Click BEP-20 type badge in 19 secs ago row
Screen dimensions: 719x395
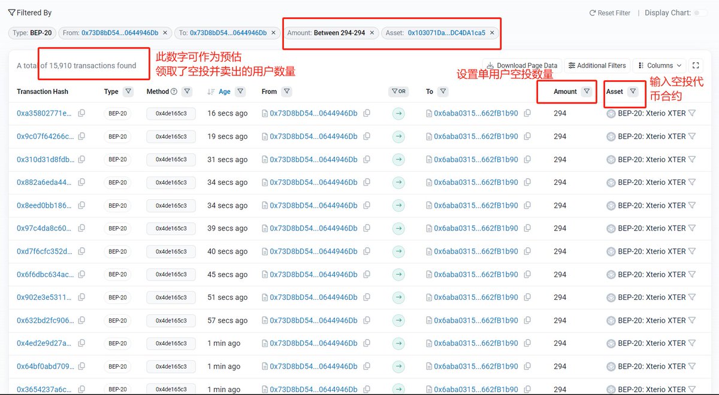pyautogui.click(x=117, y=136)
